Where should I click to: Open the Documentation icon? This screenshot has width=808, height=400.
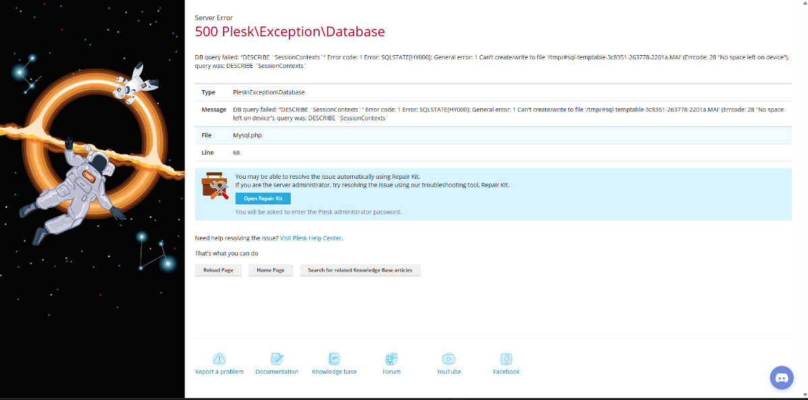click(x=277, y=358)
